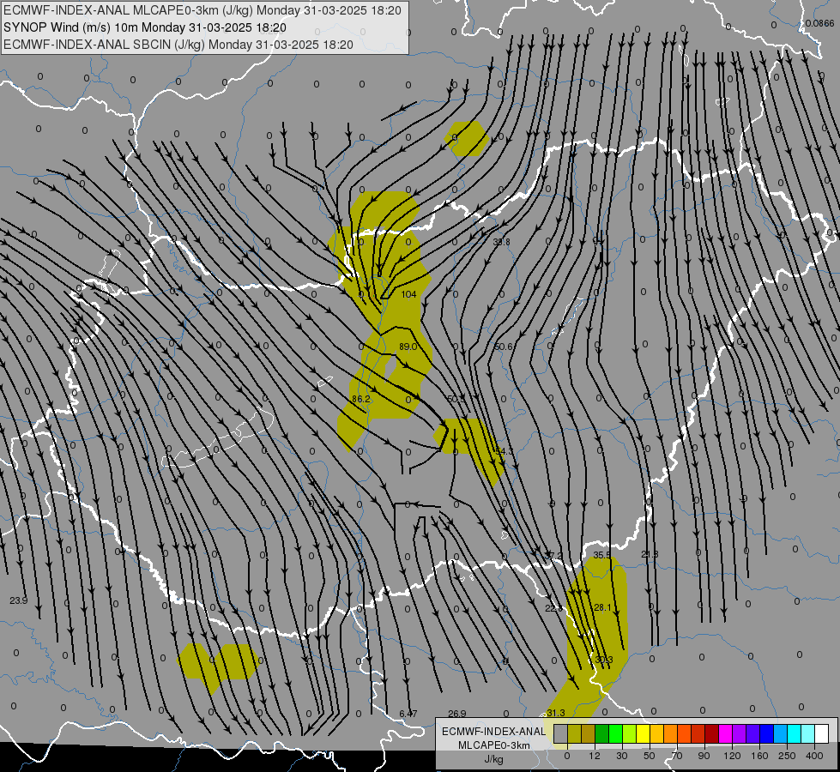
Task: Click the white swatch in the legend
Action: (822, 734)
